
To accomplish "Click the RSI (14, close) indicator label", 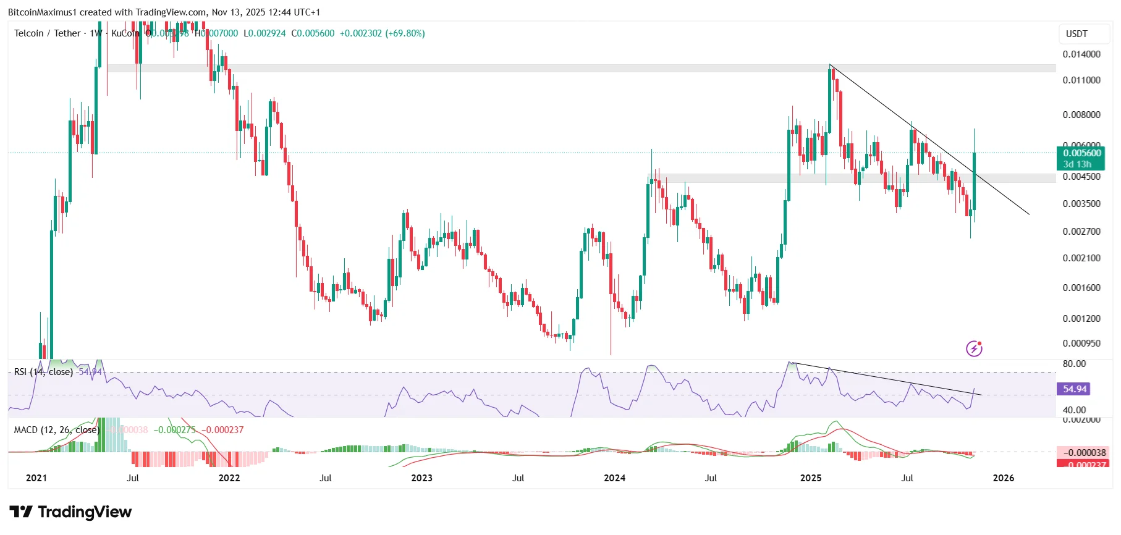I will (x=43, y=372).
